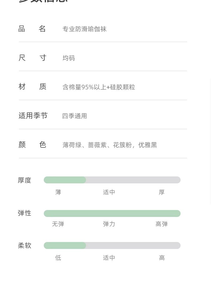Select the 无弹 elasticity label

pos(58,224)
